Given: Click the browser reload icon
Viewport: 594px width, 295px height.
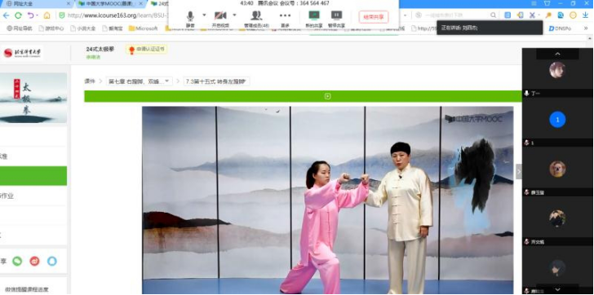Looking at the screenshot, I should tap(18, 15).
